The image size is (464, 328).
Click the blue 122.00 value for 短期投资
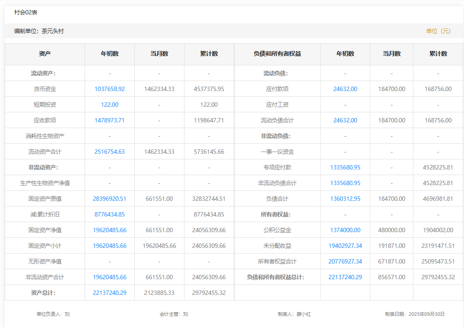[x=109, y=105]
